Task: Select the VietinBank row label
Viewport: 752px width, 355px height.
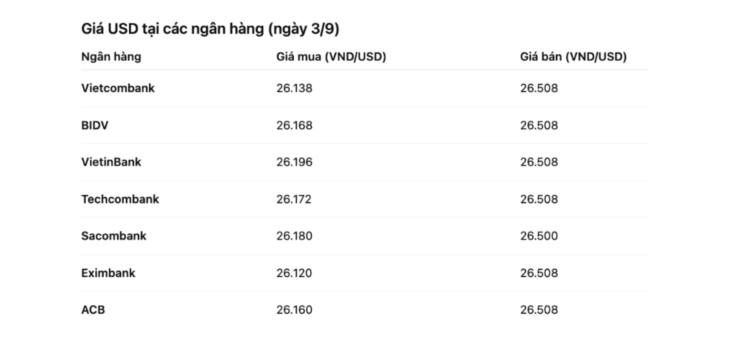Action: click(111, 162)
